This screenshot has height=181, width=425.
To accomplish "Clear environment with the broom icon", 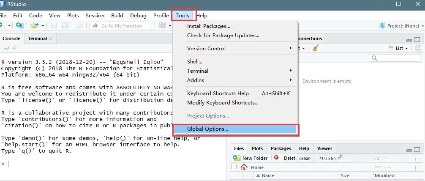I will [315, 48].
